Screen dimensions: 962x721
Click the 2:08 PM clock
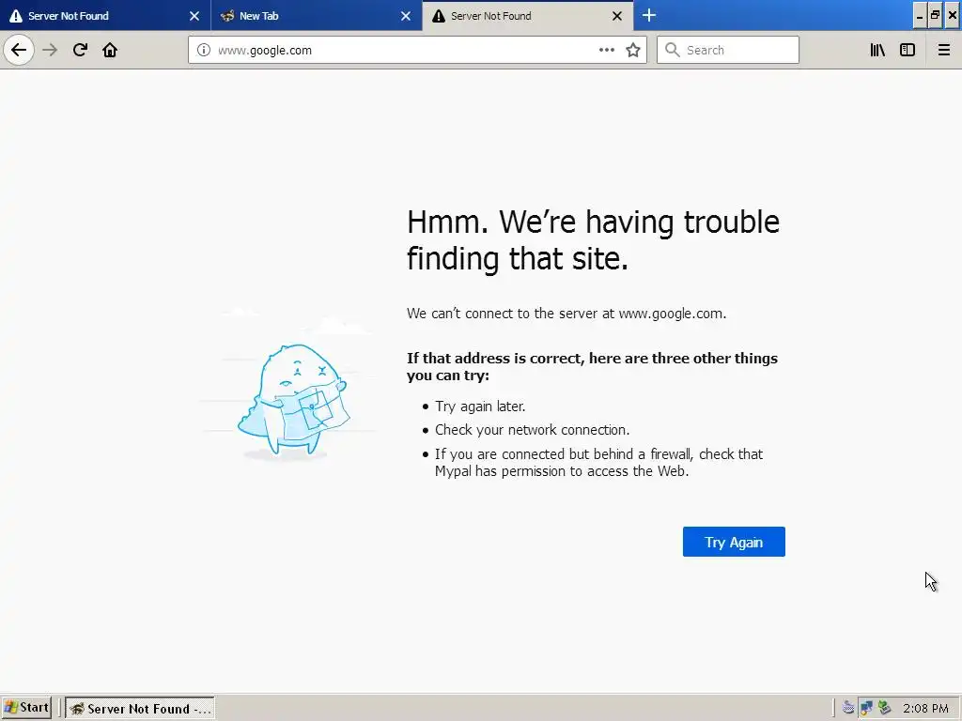pyautogui.click(x=925, y=708)
